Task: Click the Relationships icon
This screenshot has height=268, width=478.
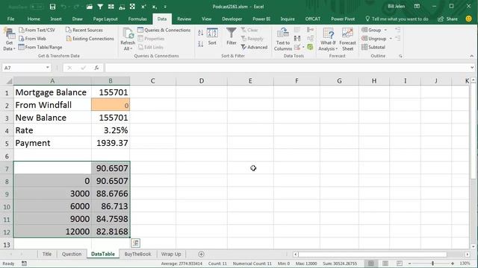Action: coord(311,38)
